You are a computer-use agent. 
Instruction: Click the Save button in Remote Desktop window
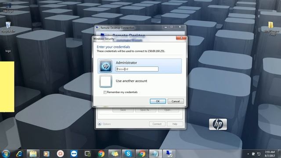coord(123,110)
